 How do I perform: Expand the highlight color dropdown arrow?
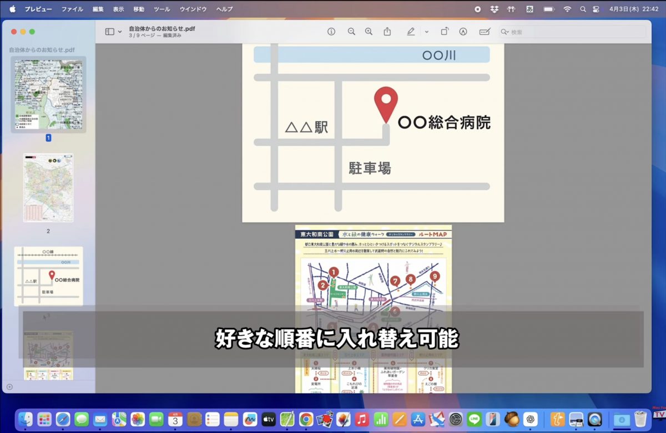(426, 32)
